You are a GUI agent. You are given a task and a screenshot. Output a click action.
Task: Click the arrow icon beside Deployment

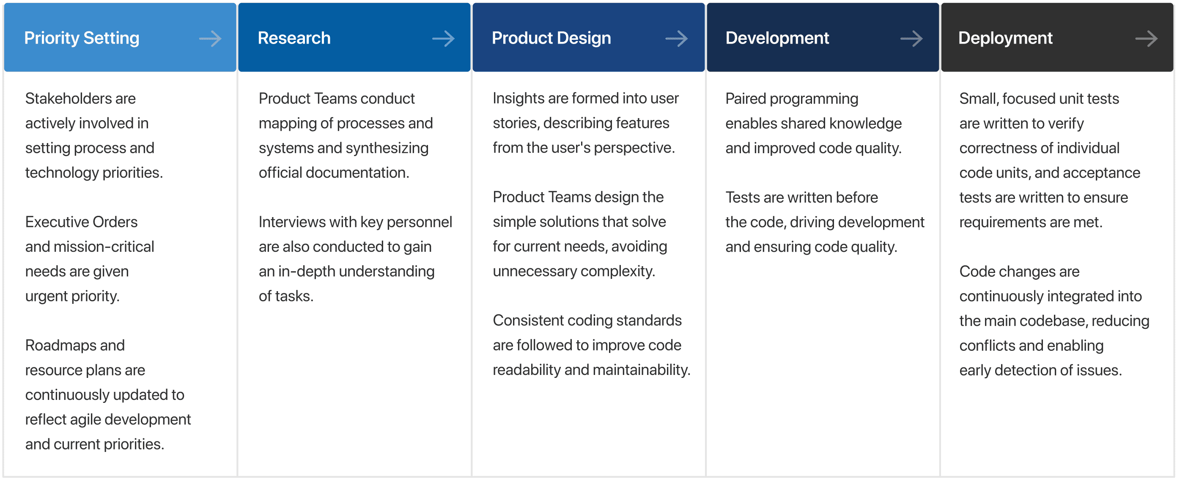point(1147,39)
